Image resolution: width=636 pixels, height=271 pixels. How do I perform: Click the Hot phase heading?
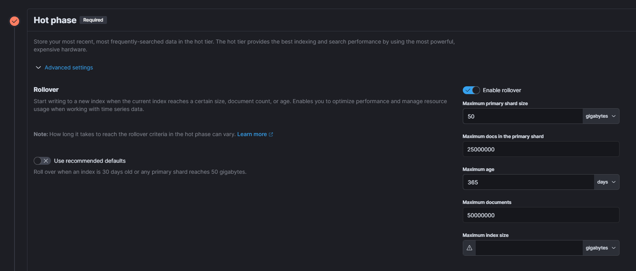(55, 20)
